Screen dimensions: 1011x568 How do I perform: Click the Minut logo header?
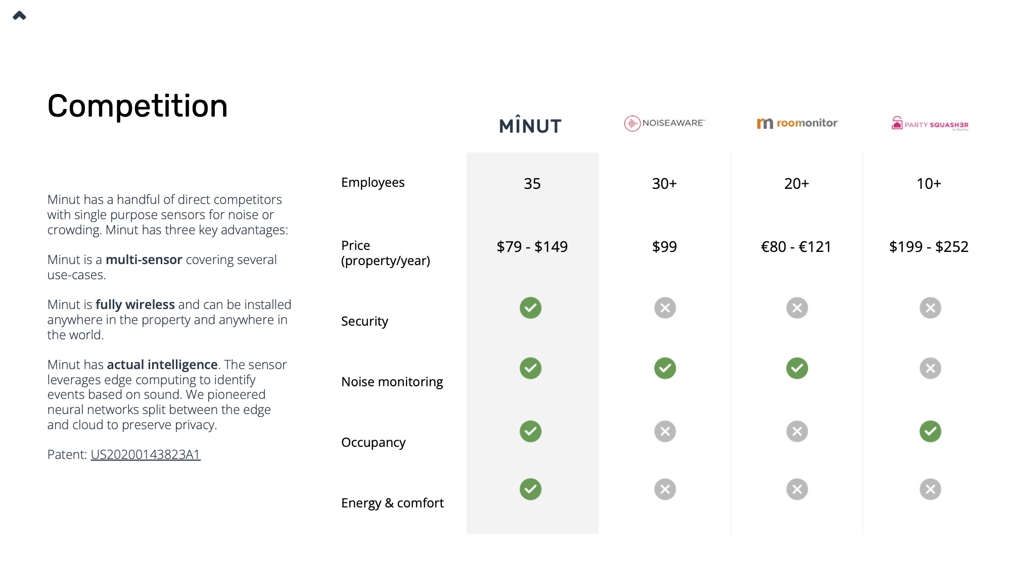530,125
